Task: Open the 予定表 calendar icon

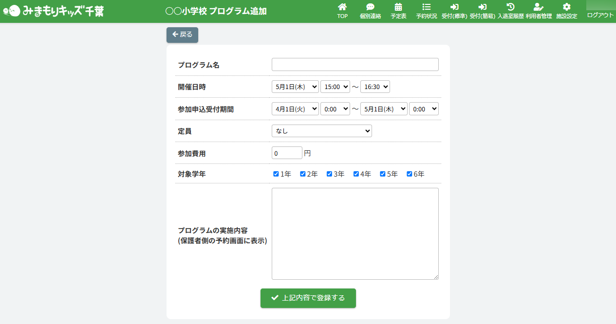Action: point(398,7)
